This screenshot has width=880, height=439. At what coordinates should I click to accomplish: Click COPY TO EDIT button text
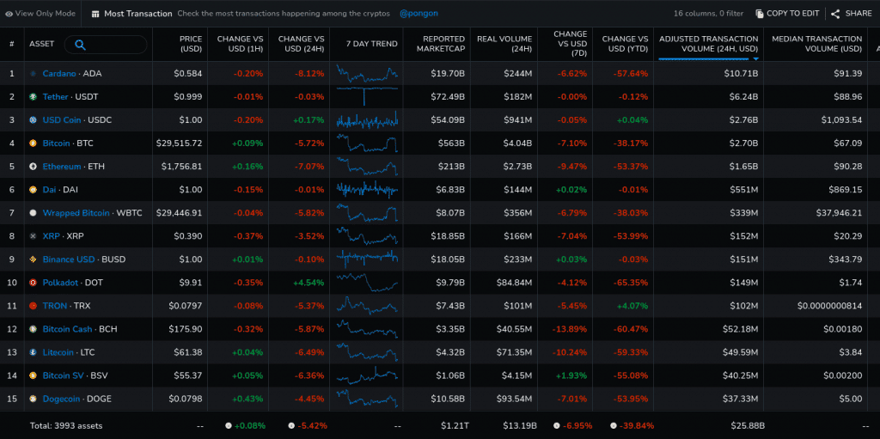pos(793,14)
